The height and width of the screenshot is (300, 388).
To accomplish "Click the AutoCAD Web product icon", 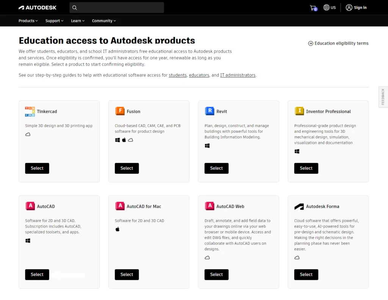I will [x=210, y=206].
